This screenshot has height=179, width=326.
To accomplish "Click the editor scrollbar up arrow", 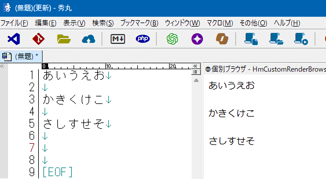I will (196, 80).
